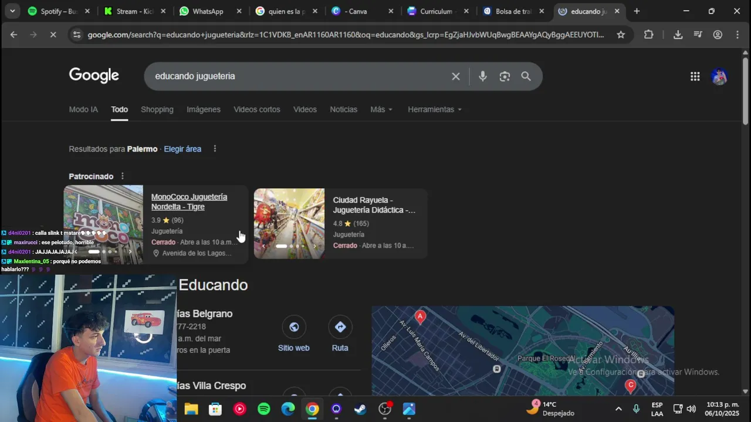Go back to previous page
The height and width of the screenshot is (422, 751).
pyautogui.click(x=13, y=35)
